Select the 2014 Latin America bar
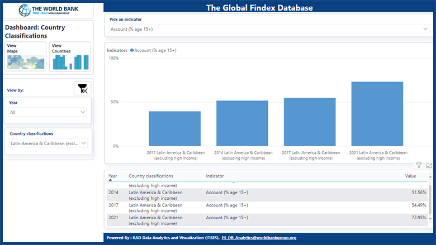 tap(242, 123)
